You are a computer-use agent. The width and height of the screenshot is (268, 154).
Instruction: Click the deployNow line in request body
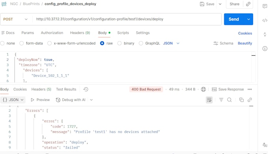(x=35, y=60)
